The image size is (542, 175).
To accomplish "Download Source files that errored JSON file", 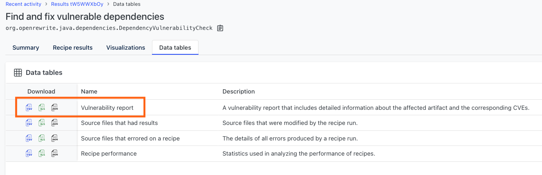I will pyautogui.click(x=55, y=138).
